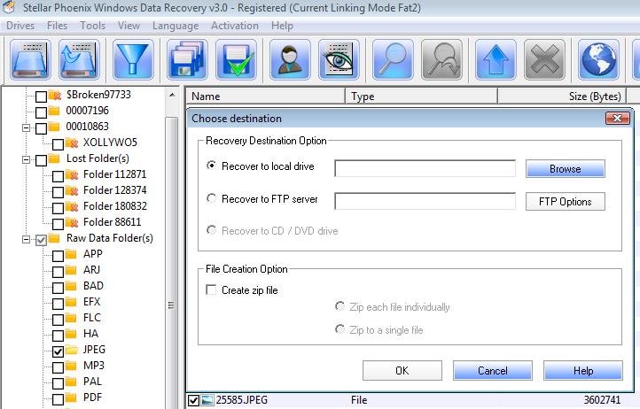Viewport: 640px width, 409px height.
Task: Open the Activation menu
Action: pos(235,26)
